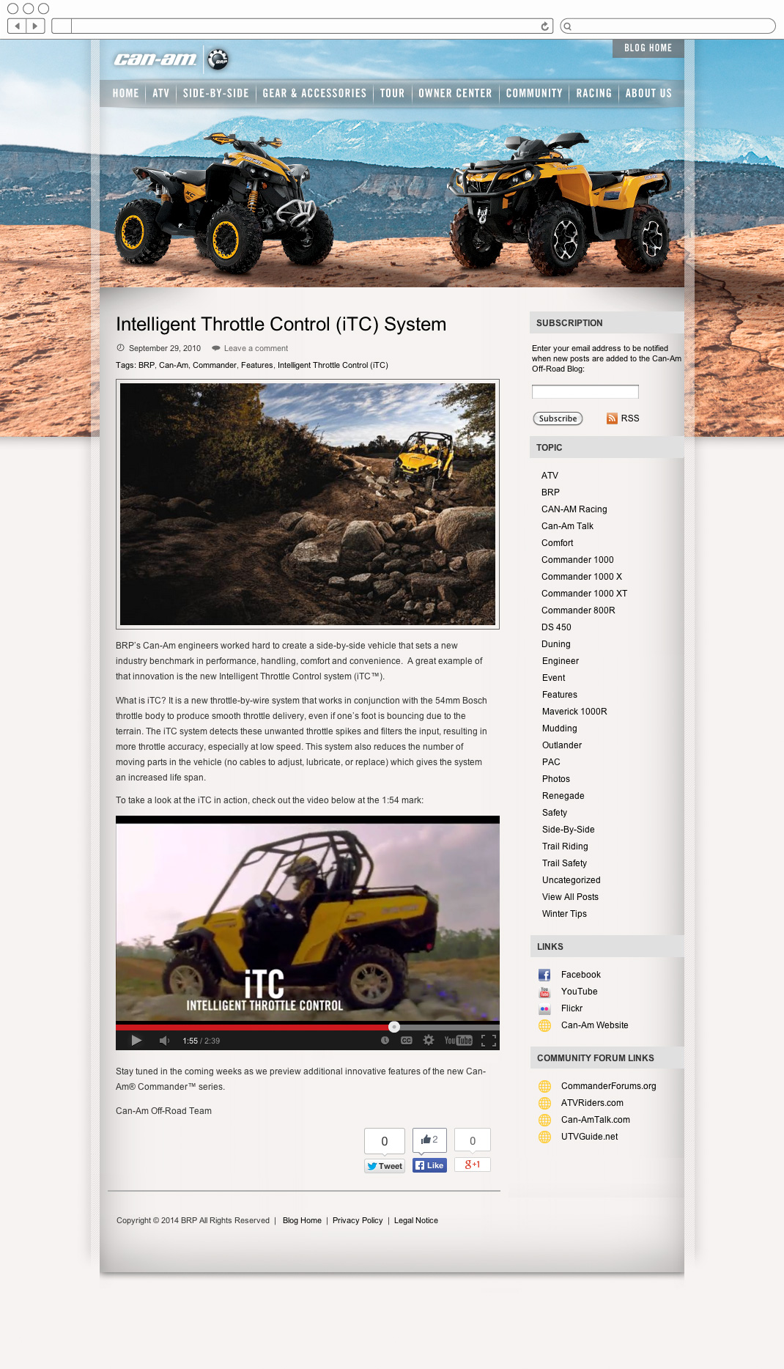Click the Facebook Like button
Image resolution: width=784 pixels, height=1369 pixels.
429,1165
